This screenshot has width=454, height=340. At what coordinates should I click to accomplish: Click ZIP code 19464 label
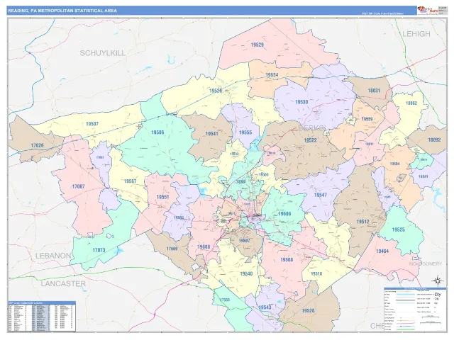pos(382,251)
